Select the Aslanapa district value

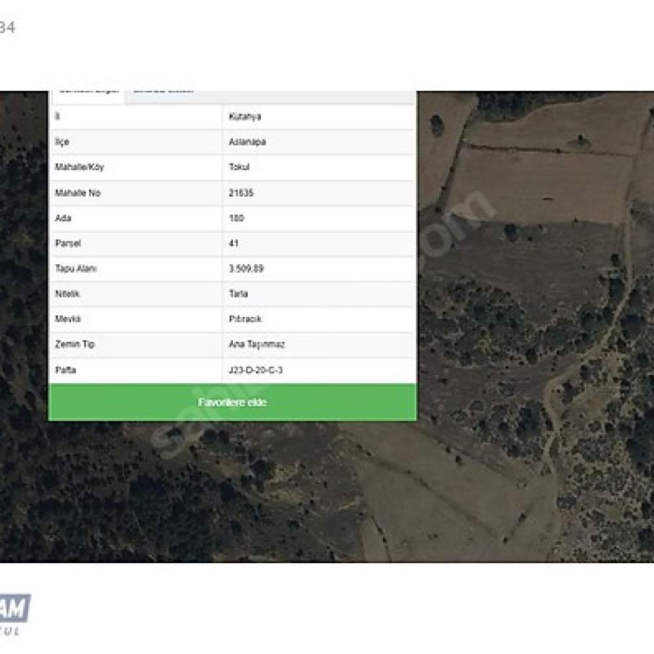point(247,142)
